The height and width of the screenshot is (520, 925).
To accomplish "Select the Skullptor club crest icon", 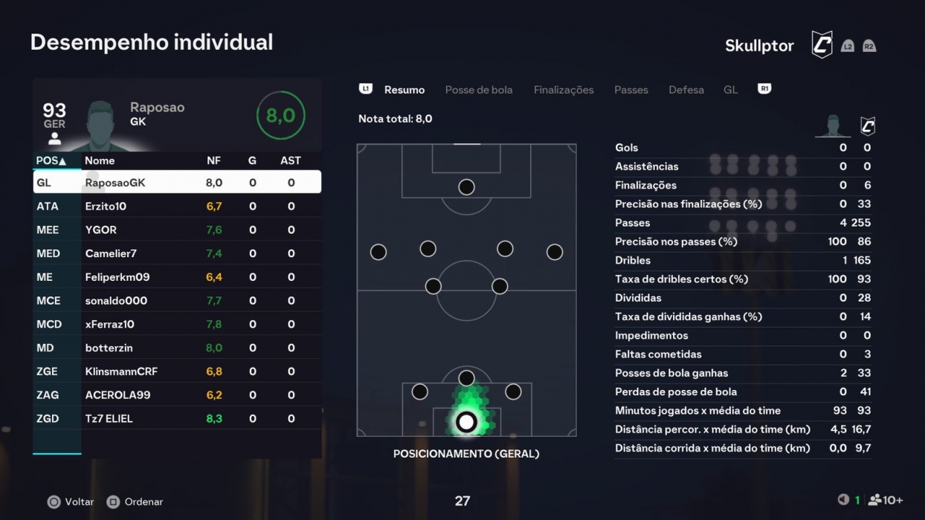I will click(822, 44).
